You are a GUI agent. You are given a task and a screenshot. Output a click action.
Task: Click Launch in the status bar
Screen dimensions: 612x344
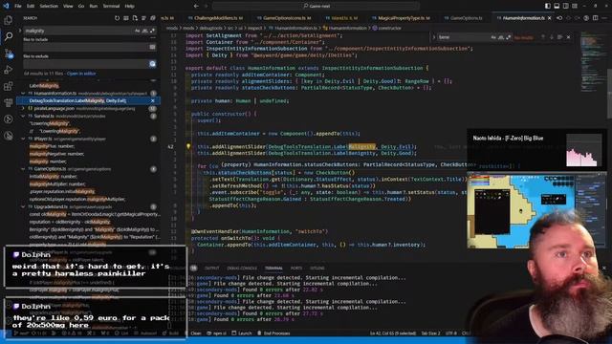(242, 333)
